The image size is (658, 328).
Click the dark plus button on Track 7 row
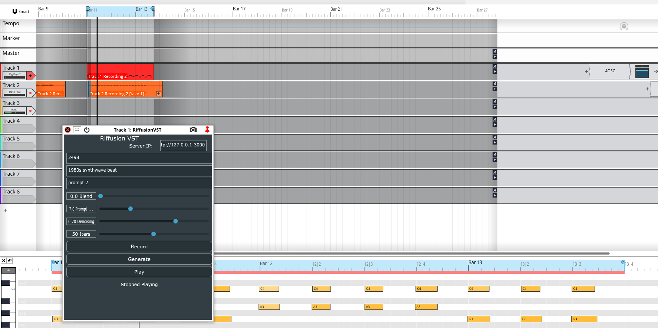(x=495, y=178)
